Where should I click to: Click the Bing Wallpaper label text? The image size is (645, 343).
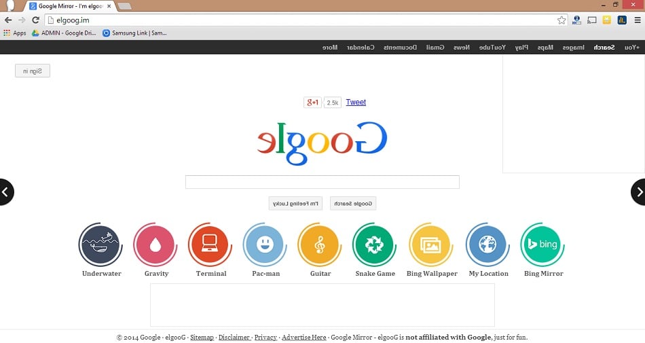tap(432, 274)
